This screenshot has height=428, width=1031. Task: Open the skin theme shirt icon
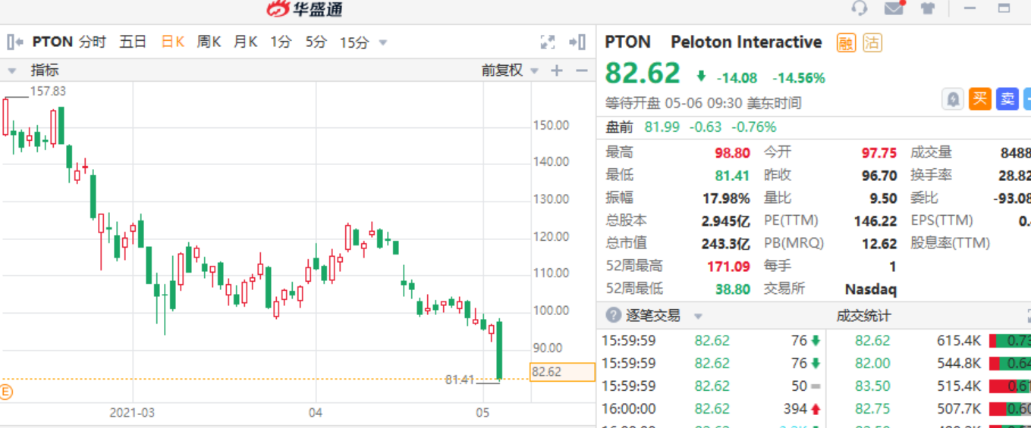coord(928,8)
